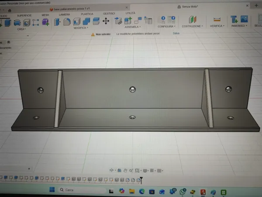Switch to the SUPERFICIE tab

(24, 16)
